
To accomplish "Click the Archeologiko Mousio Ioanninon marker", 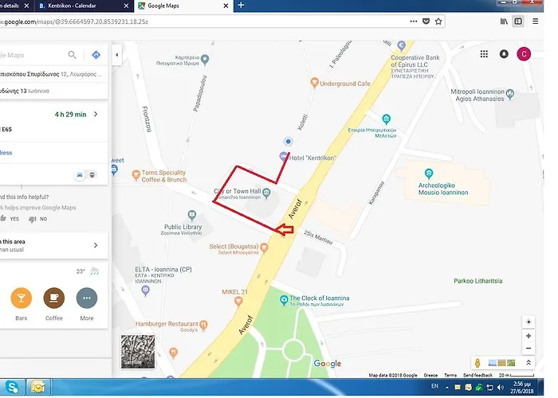I will pyautogui.click(x=429, y=174).
